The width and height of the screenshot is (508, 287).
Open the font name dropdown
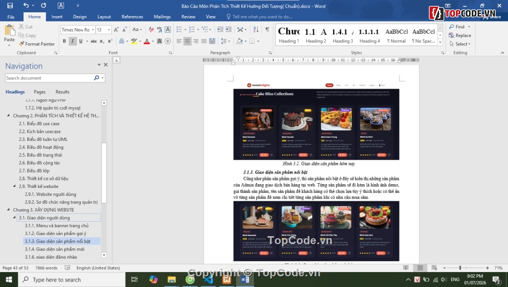(93, 29)
